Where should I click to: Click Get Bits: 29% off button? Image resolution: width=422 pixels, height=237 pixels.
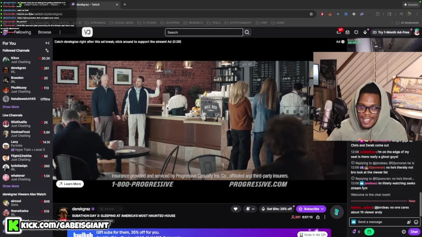276,209
